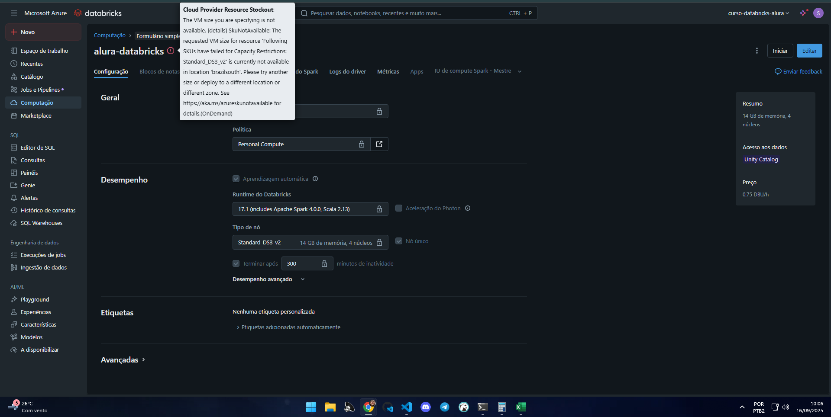831x417 pixels.
Task: Open Consultas in sidebar
Action: [x=43, y=160]
